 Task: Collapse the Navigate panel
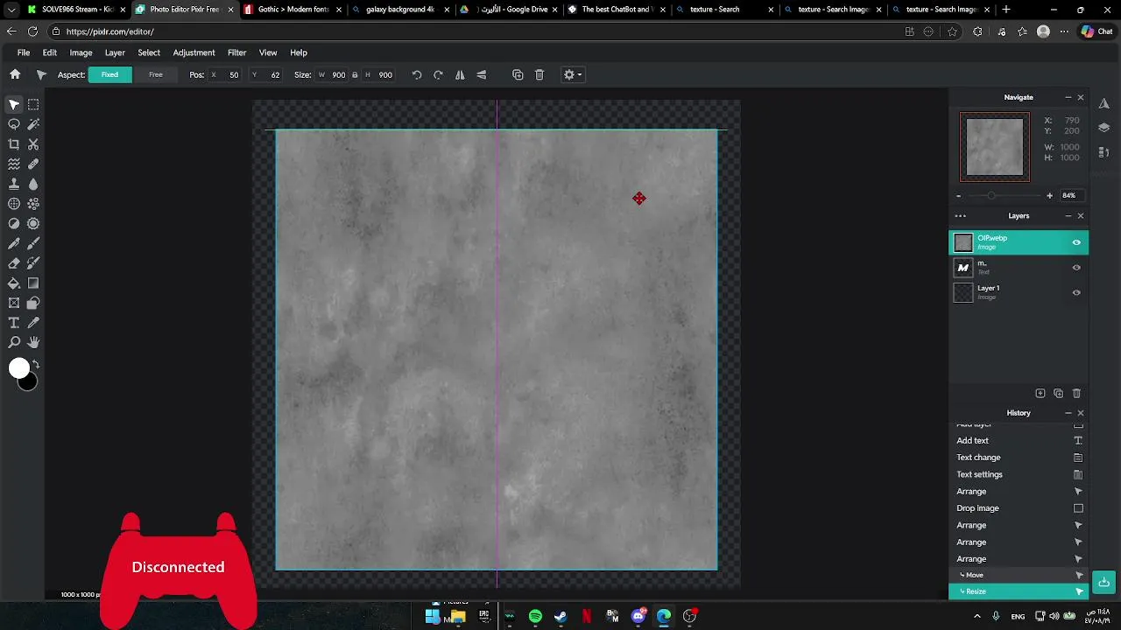coord(1068,97)
